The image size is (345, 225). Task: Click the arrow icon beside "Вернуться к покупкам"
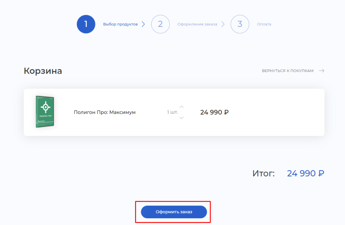(321, 71)
